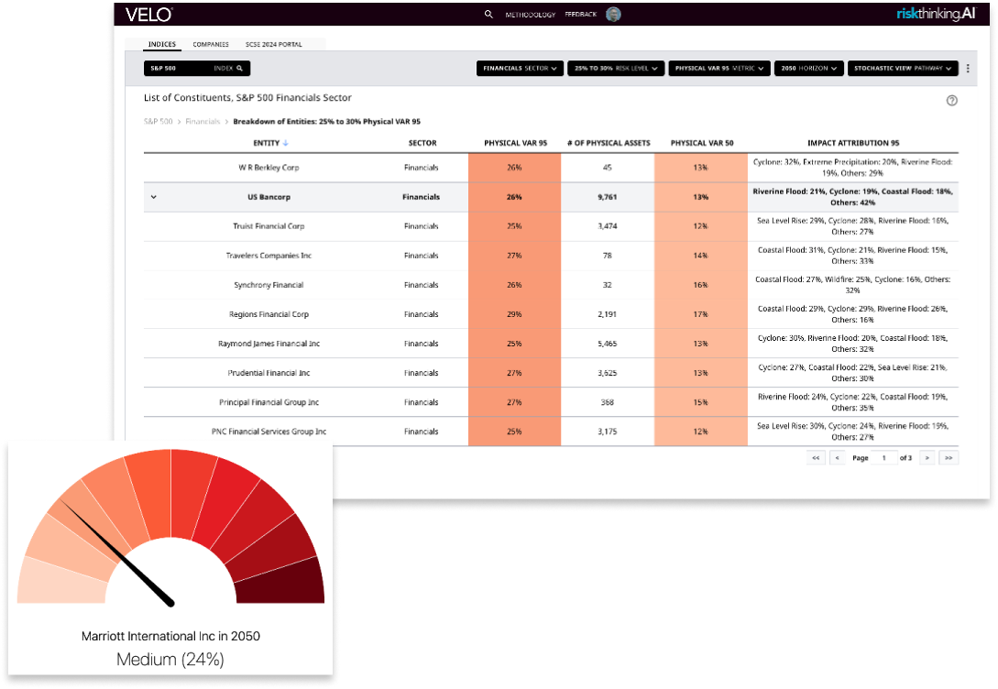
Task: Switch to the Companies tab
Action: (211, 45)
